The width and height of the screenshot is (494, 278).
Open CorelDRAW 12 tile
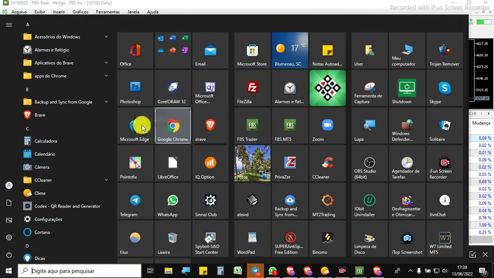(173, 88)
